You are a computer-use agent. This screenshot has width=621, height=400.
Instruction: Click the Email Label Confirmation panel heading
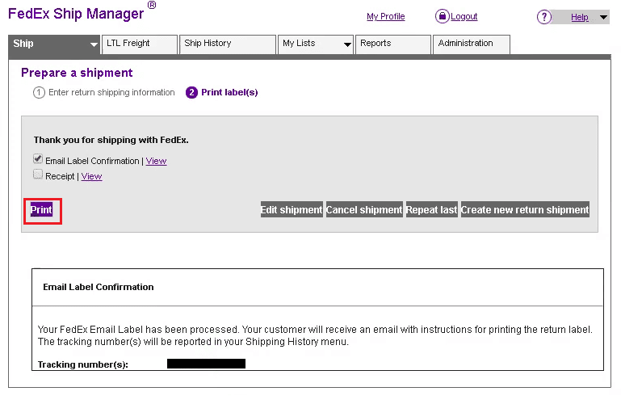click(99, 287)
